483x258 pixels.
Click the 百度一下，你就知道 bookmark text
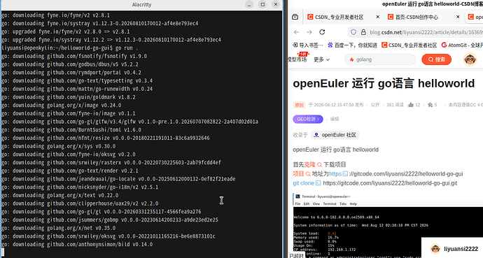click(x=356, y=45)
